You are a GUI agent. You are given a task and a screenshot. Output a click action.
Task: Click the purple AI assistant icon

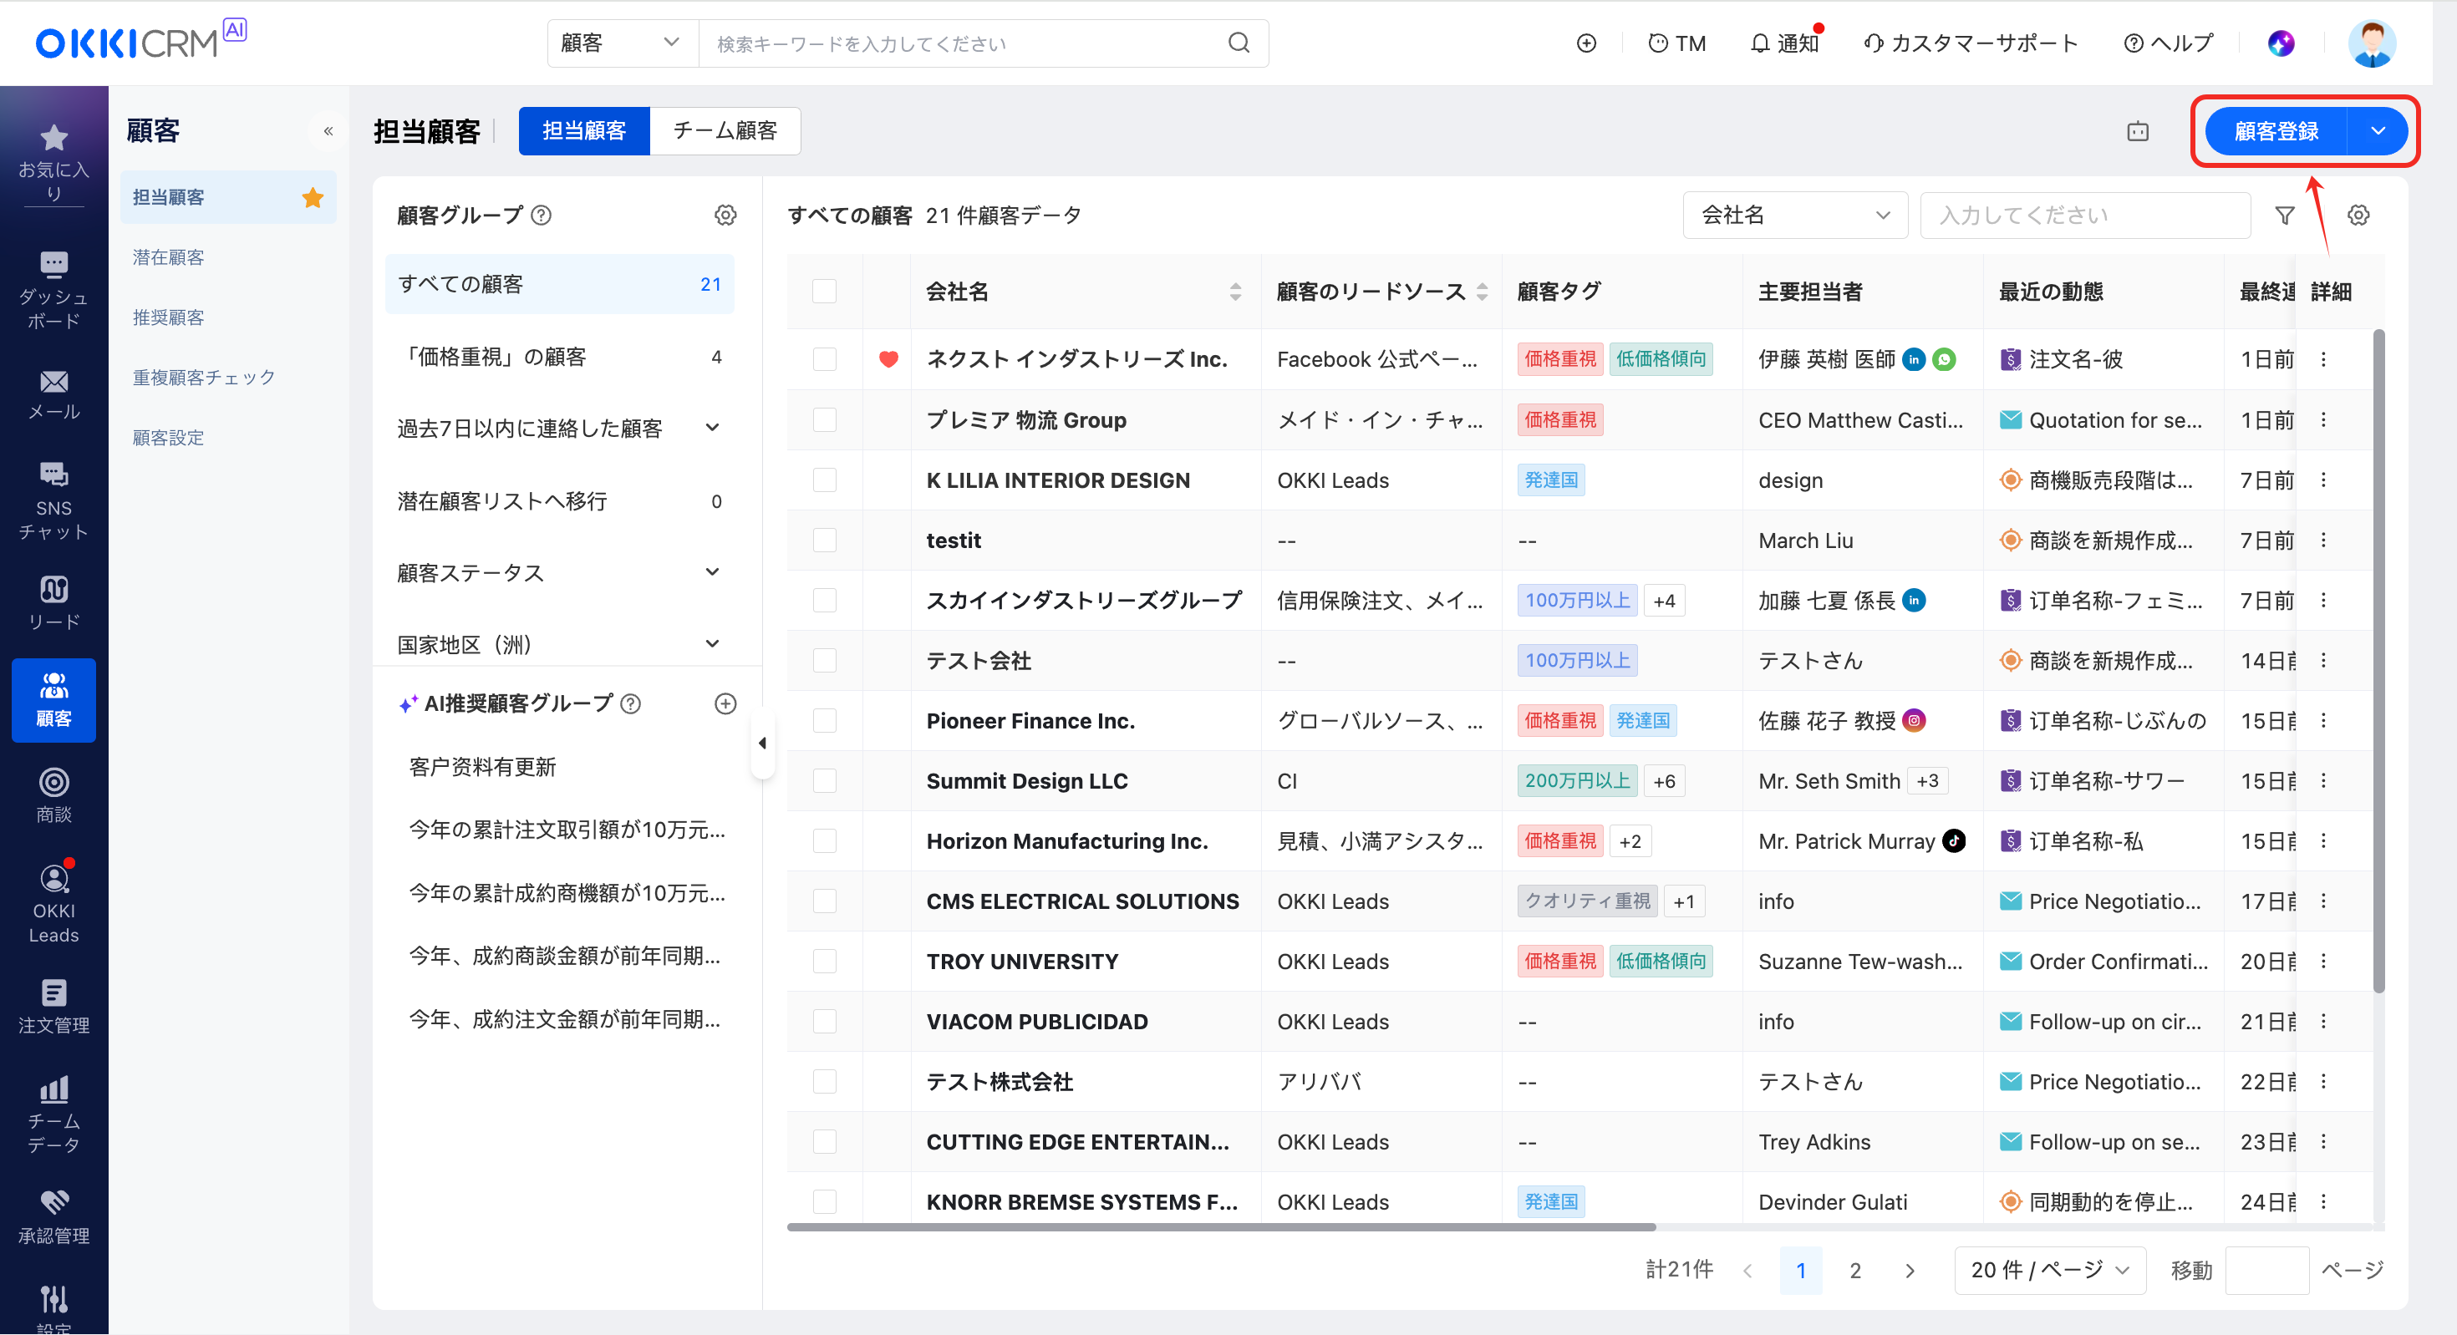click(x=2281, y=43)
